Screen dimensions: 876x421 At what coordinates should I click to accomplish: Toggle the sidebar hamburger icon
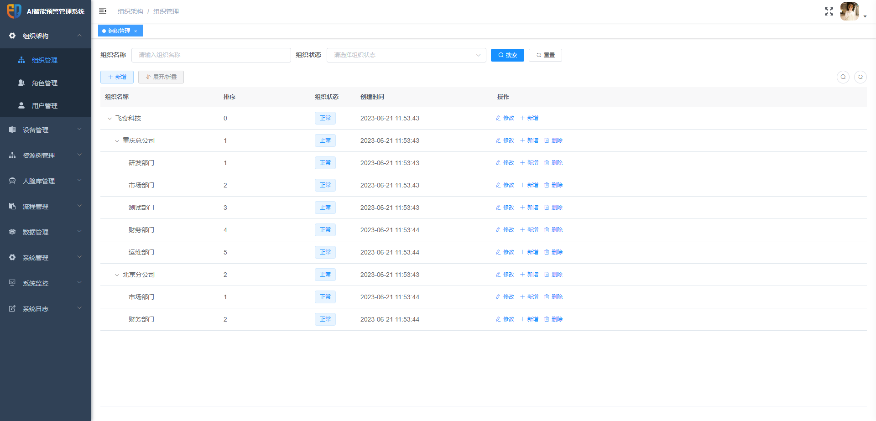point(103,11)
